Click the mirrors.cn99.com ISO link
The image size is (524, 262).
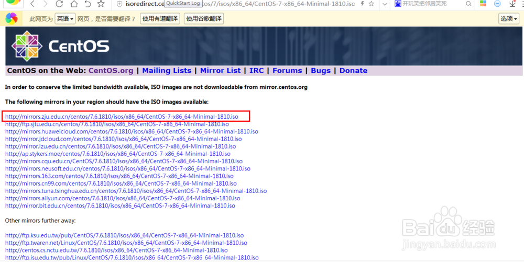121,184
